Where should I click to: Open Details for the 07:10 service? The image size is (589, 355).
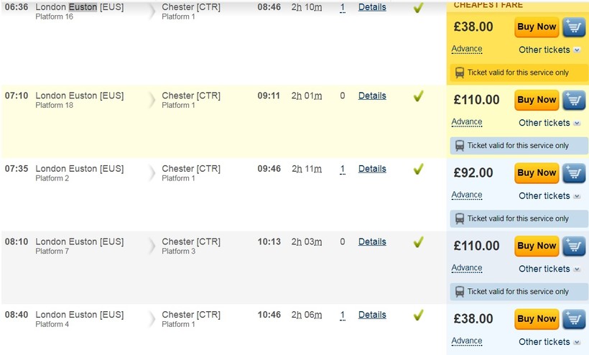click(372, 96)
